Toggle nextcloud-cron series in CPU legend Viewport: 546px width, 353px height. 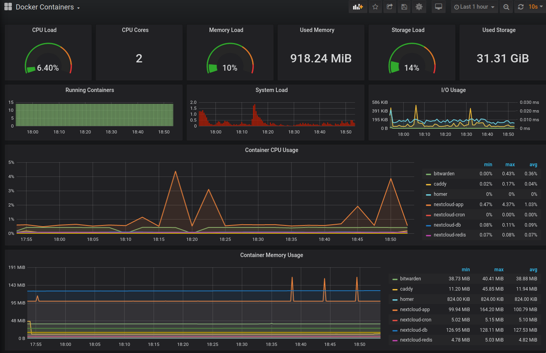(x=449, y=215)
